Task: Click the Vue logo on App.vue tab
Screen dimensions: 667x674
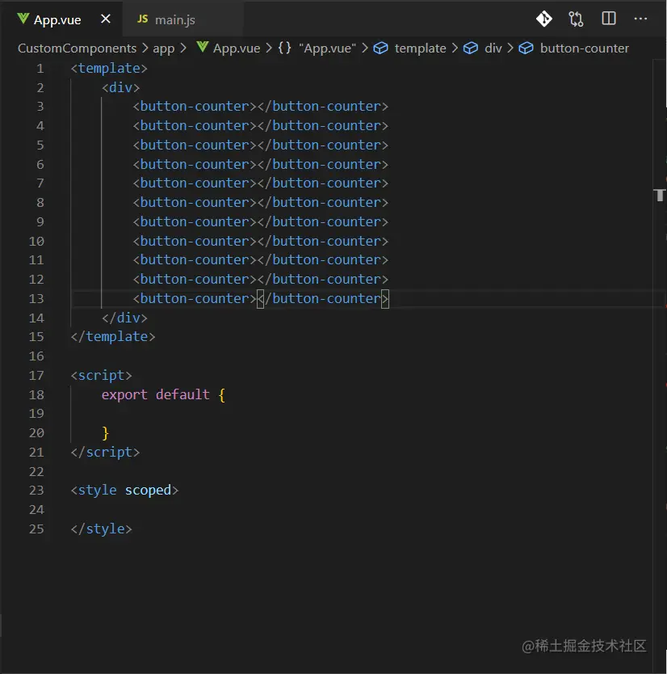Action: 23,19
